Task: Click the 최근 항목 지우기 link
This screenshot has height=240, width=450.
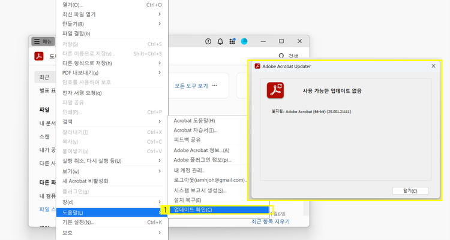Action: point(271,221)
